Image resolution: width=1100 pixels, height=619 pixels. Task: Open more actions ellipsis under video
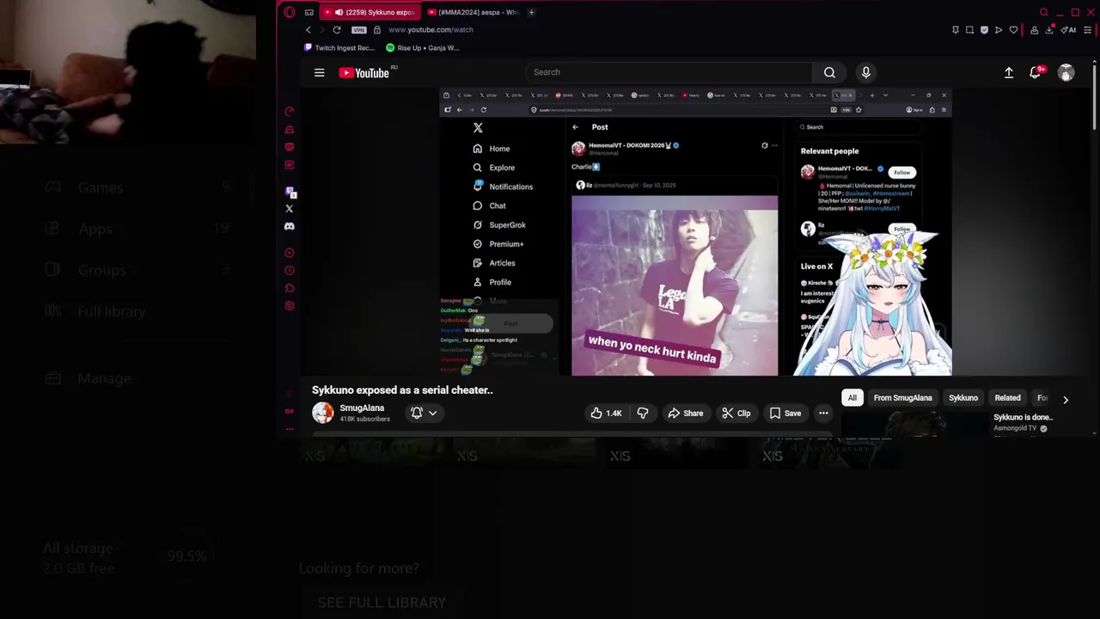click(x=823, y=414)
